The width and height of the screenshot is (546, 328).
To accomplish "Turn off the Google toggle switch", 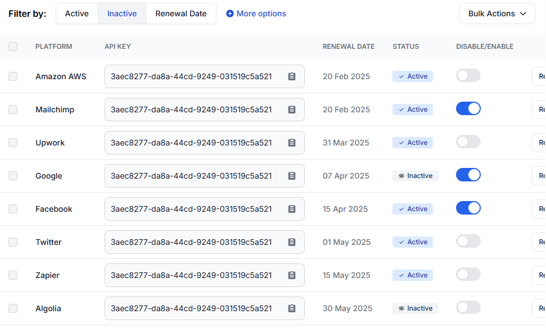I will click(468, 175).
